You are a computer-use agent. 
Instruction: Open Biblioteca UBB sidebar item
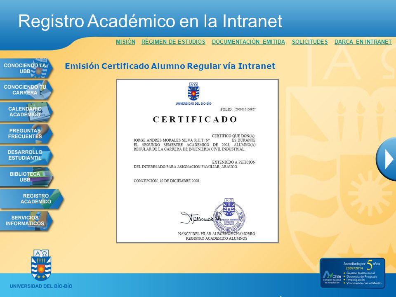pos(26,177)
